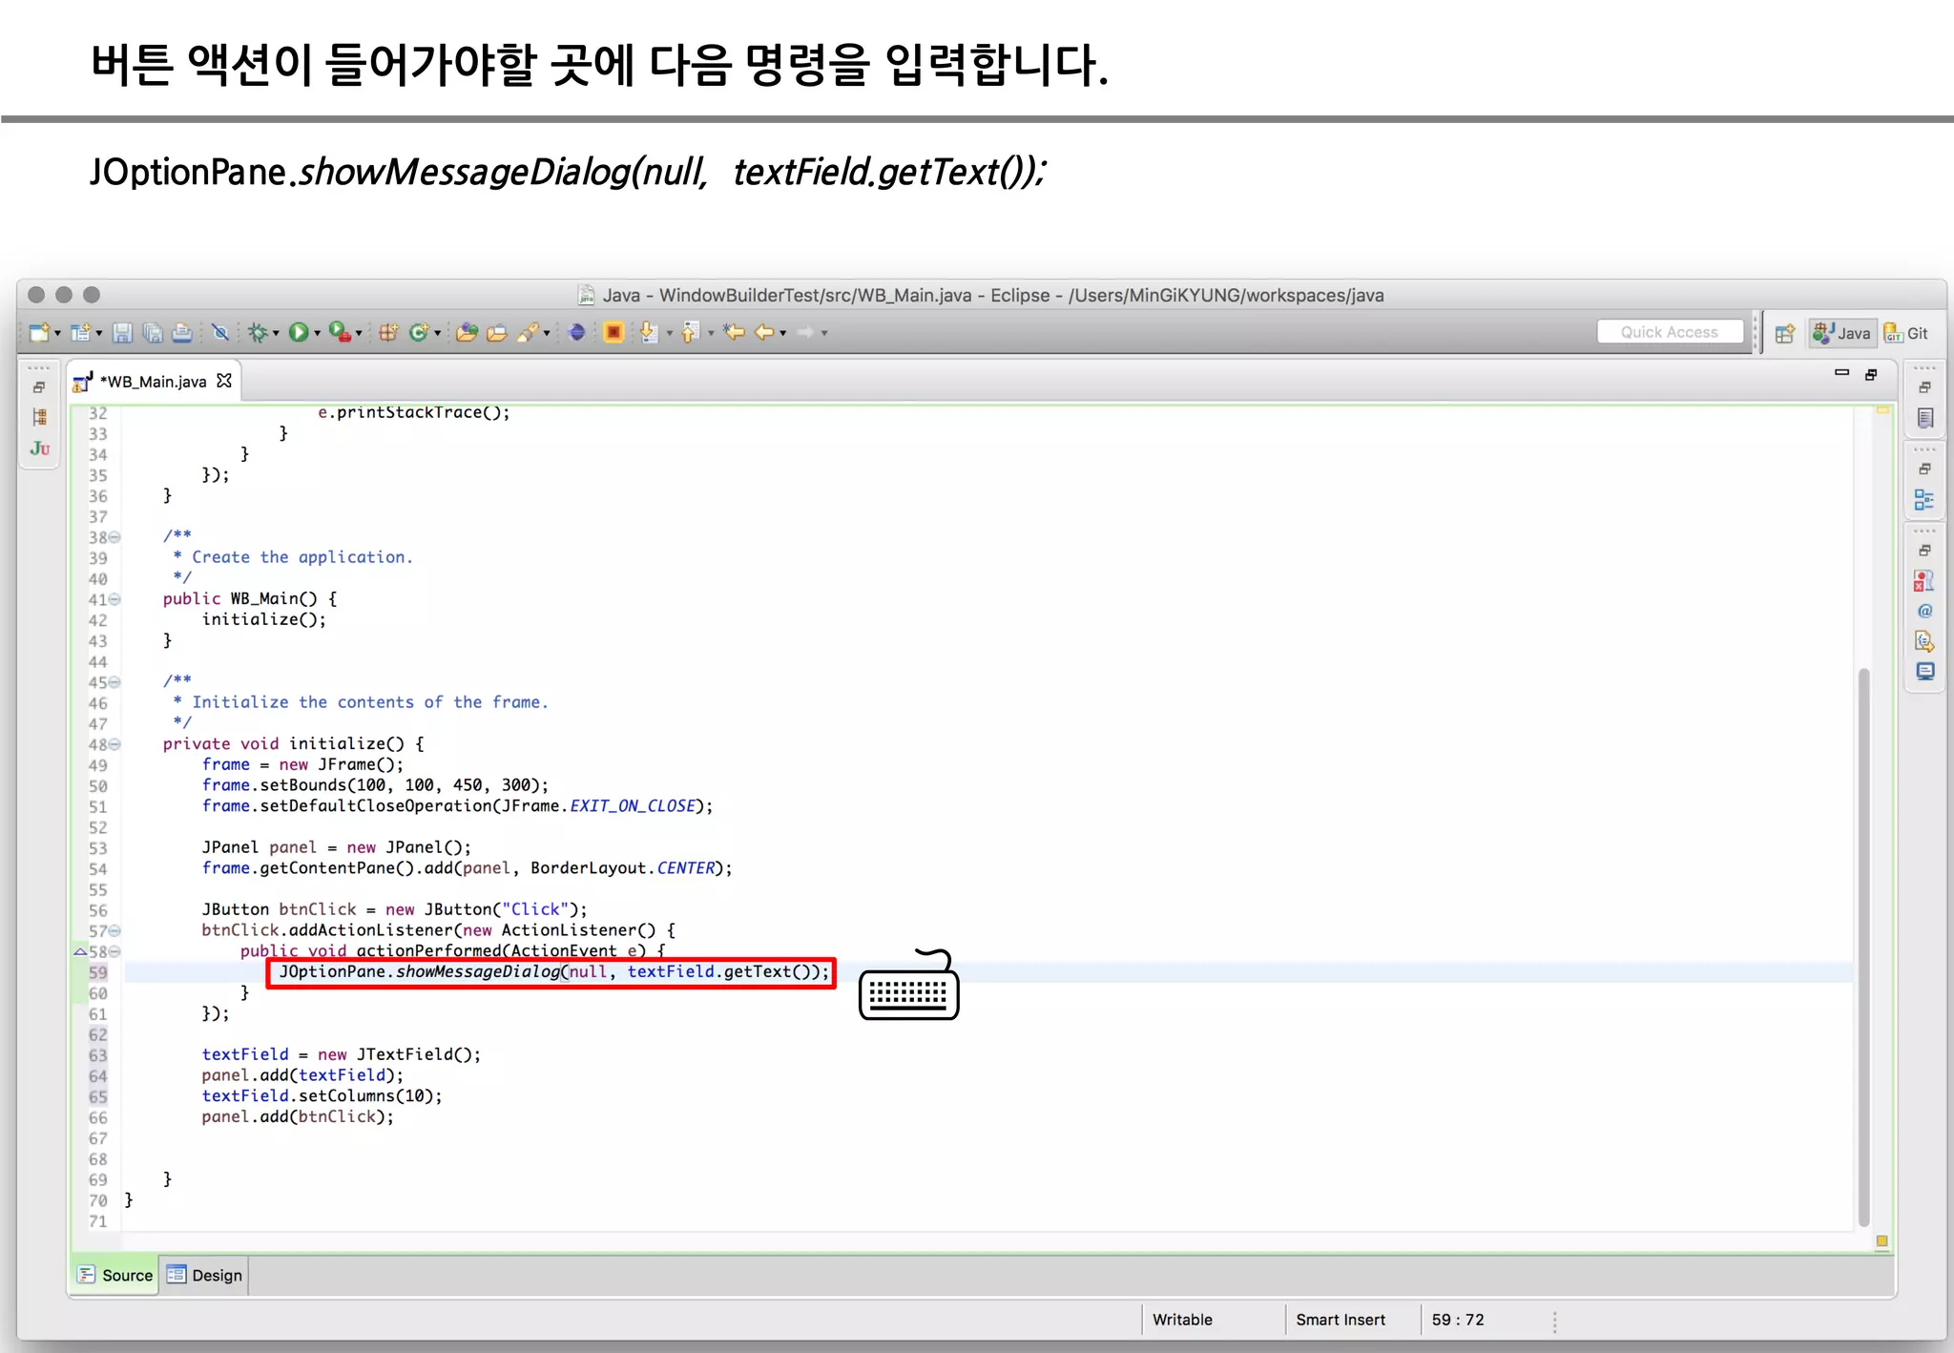This screenshot has width=1954, height=1353.
Task: Collapse the initialize method at line 48
Action: (115, 744)
